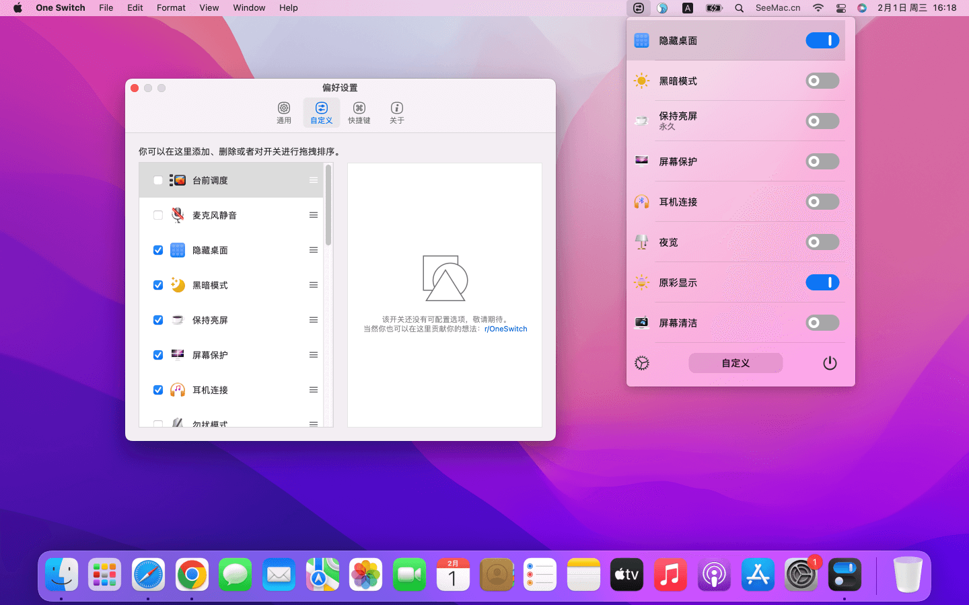Viewport: 969px width, 605px height.
Task: Open settings gear in One Switch popup
Action: coord(642,363)
